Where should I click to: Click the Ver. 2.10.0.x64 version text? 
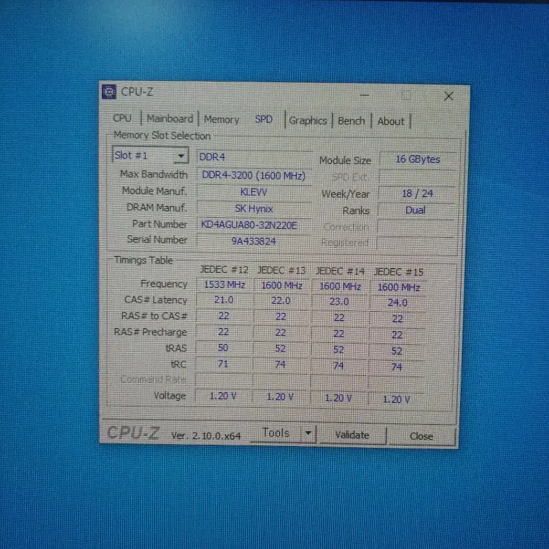click(206, 436)
